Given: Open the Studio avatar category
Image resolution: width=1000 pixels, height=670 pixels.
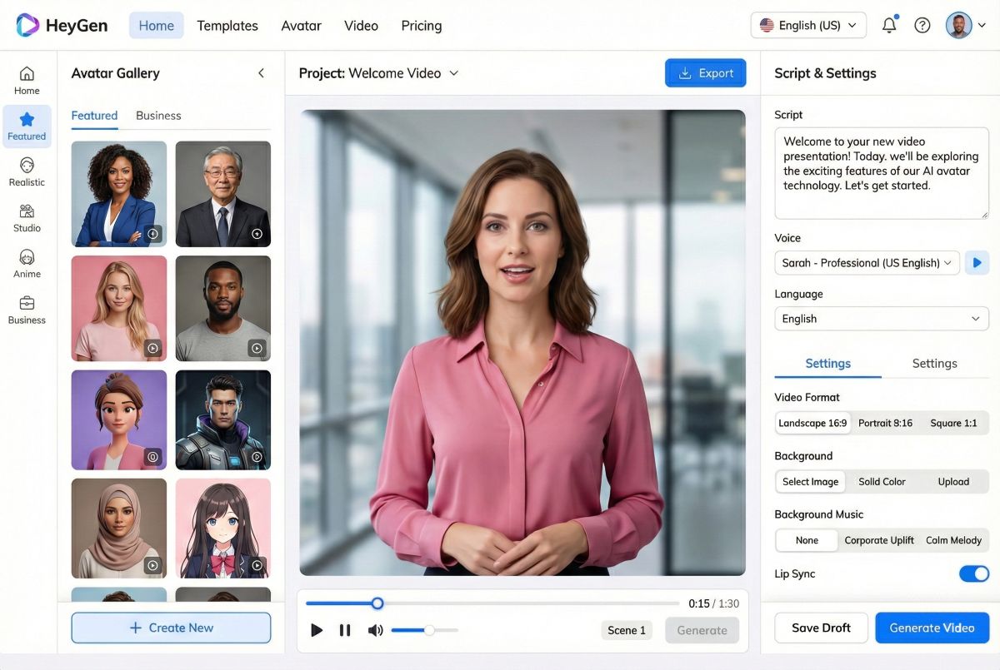Looking at the screenshot, I should tap(27, 218).
